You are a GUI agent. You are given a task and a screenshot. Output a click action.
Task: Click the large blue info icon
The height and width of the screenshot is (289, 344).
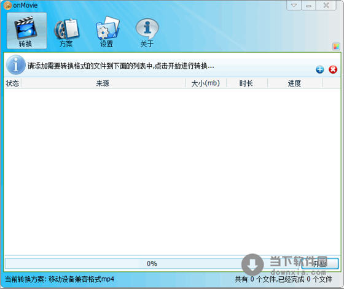pyautogui.click(x=15, y=65)
